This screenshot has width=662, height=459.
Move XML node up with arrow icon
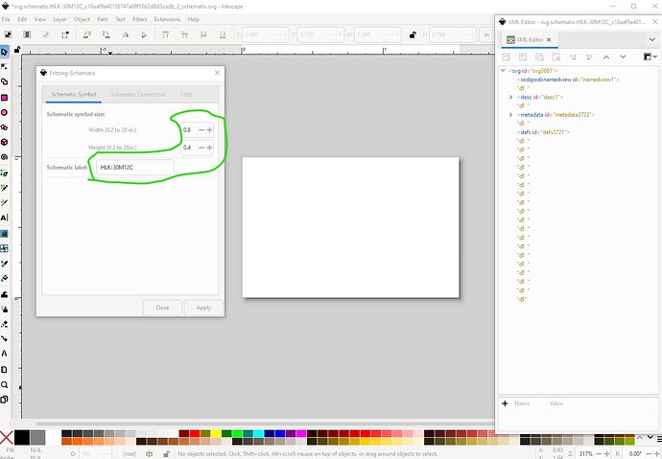606,57
